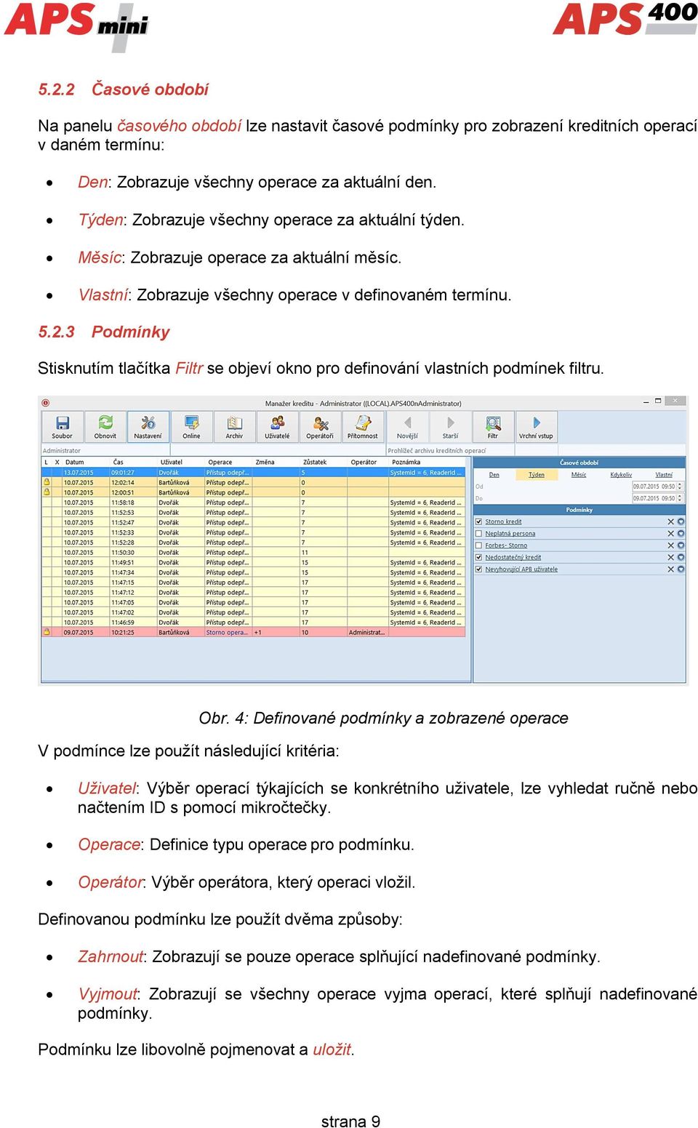Sort by the Uživatel column header

(x=180, y=462)
